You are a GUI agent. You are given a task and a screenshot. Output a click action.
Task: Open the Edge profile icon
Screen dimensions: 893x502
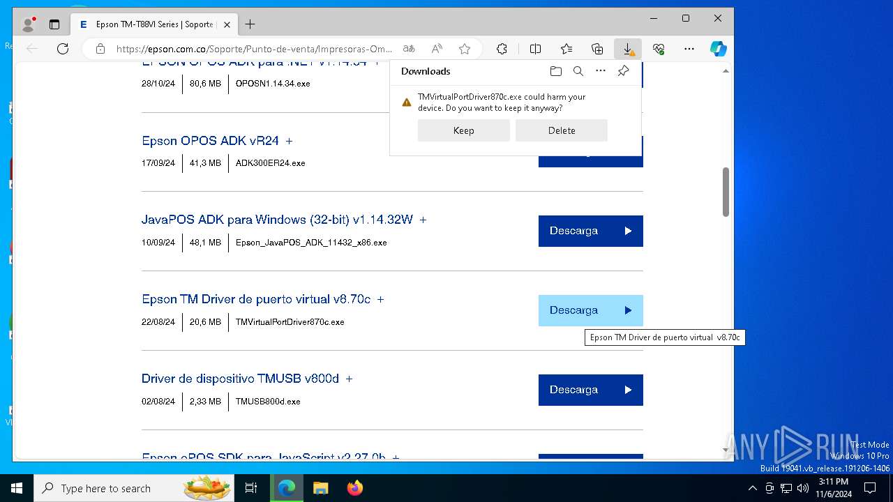(29, 24)
